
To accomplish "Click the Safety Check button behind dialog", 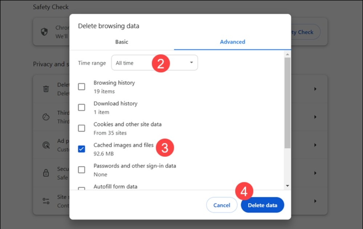I will tap(306, 32).
